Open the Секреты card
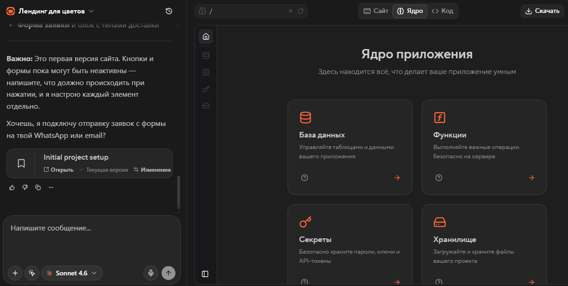Image resolution: width=568 pixels, height=286 pixels. (x=350, y=245)
